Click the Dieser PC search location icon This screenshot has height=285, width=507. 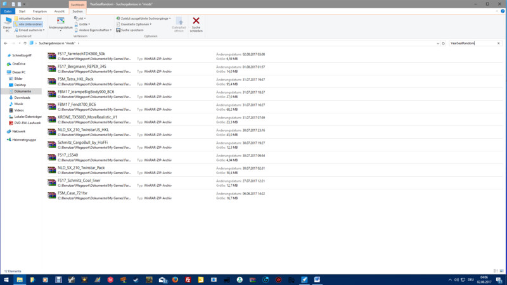pos(7,23)
